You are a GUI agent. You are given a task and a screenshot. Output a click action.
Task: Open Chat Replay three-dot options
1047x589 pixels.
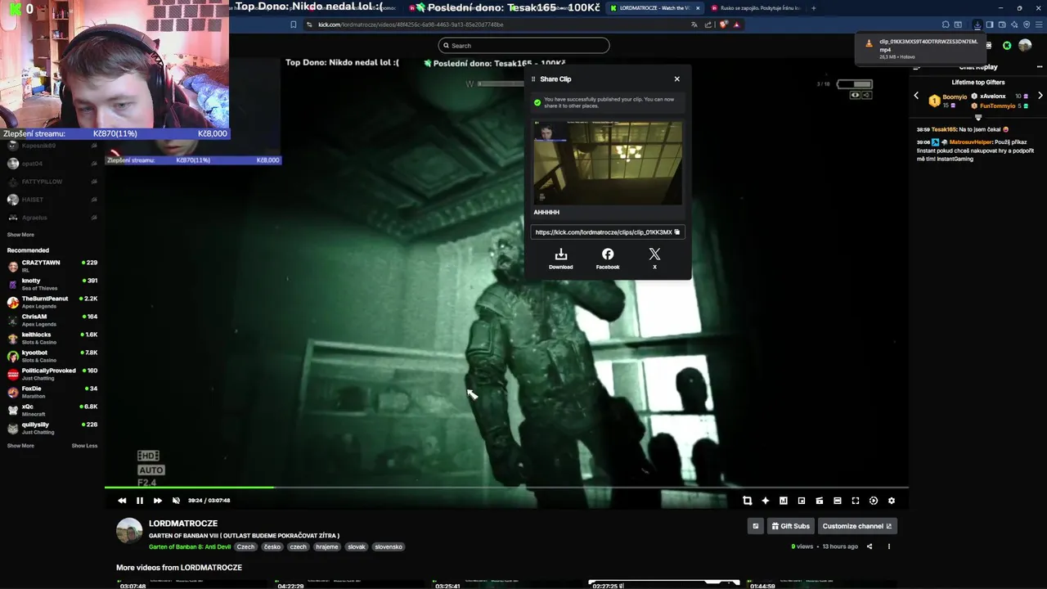[x=1040, y=67]
